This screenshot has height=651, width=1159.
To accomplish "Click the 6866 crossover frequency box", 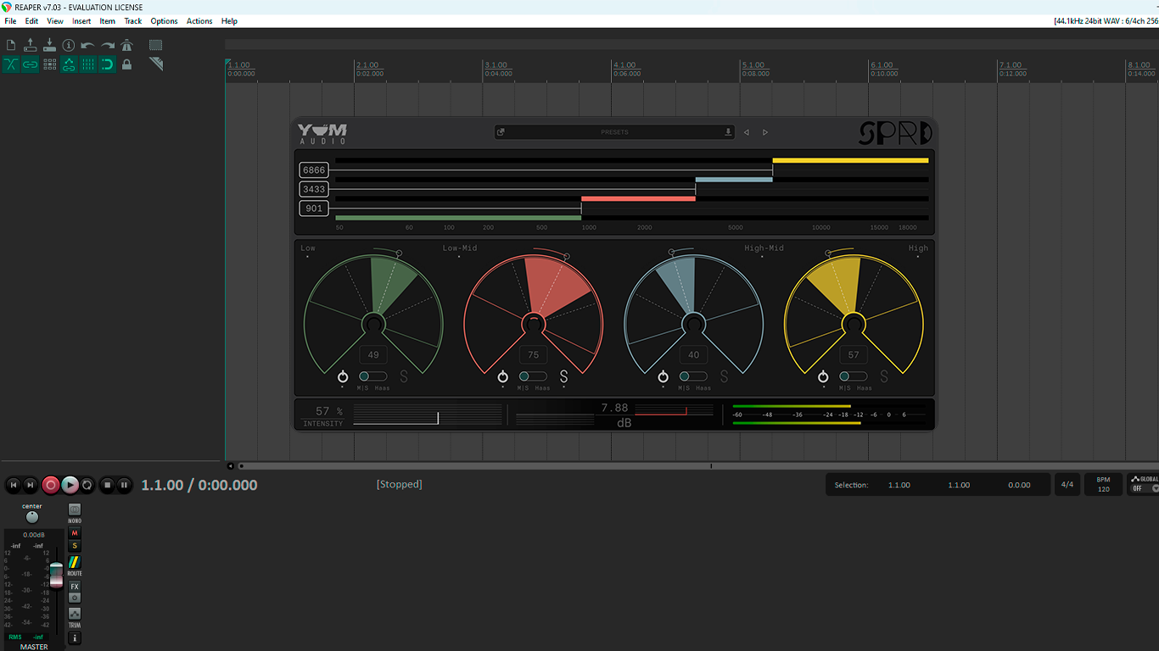I will point(314,170).
